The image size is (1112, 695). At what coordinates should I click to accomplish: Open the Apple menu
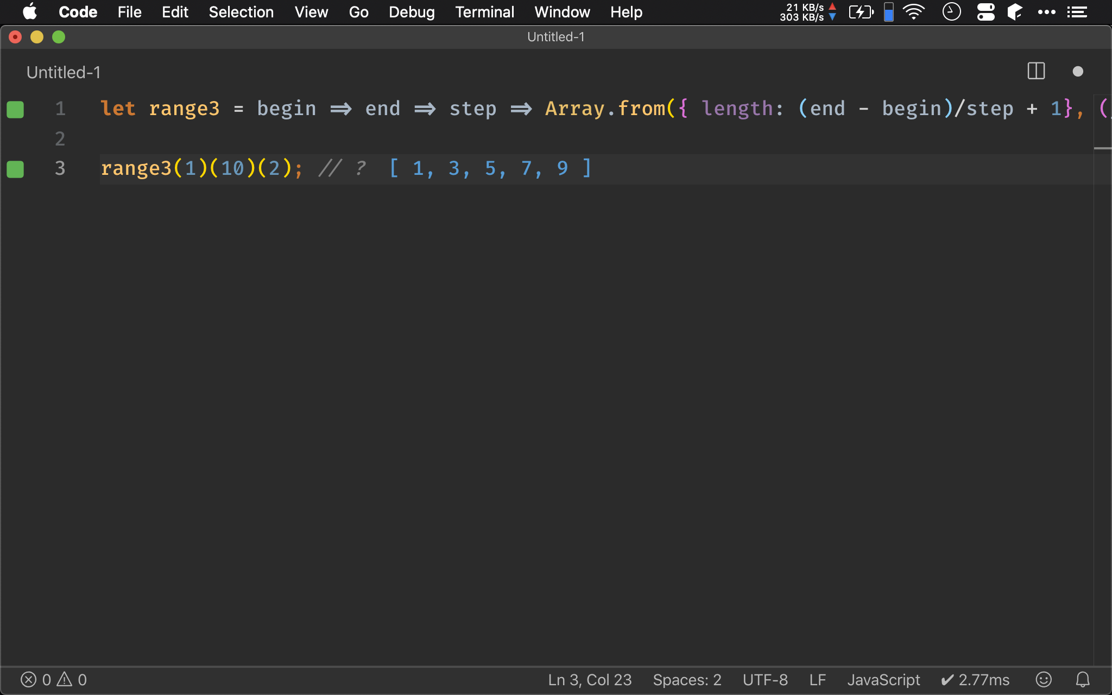click(30, 12)
